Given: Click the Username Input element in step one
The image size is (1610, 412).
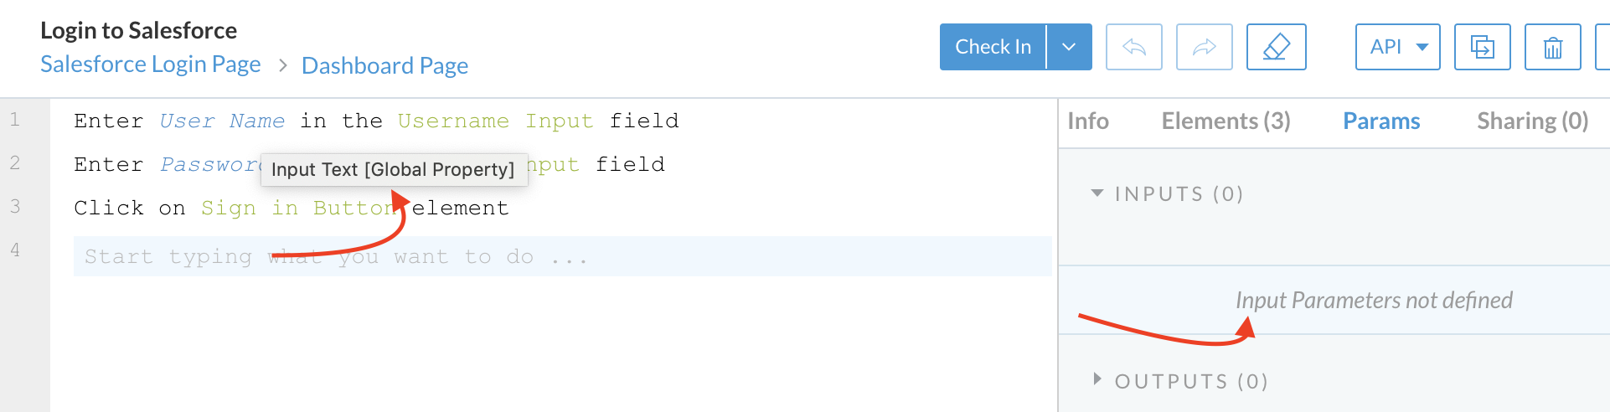Looking at the screenshot, I should [x=495, y=121].
